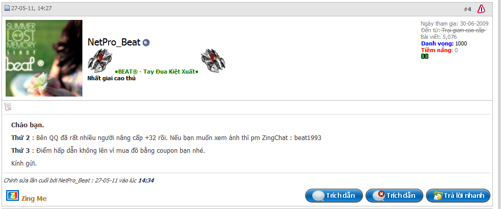Click the post status icon beside the date

[x=7, y=8]
